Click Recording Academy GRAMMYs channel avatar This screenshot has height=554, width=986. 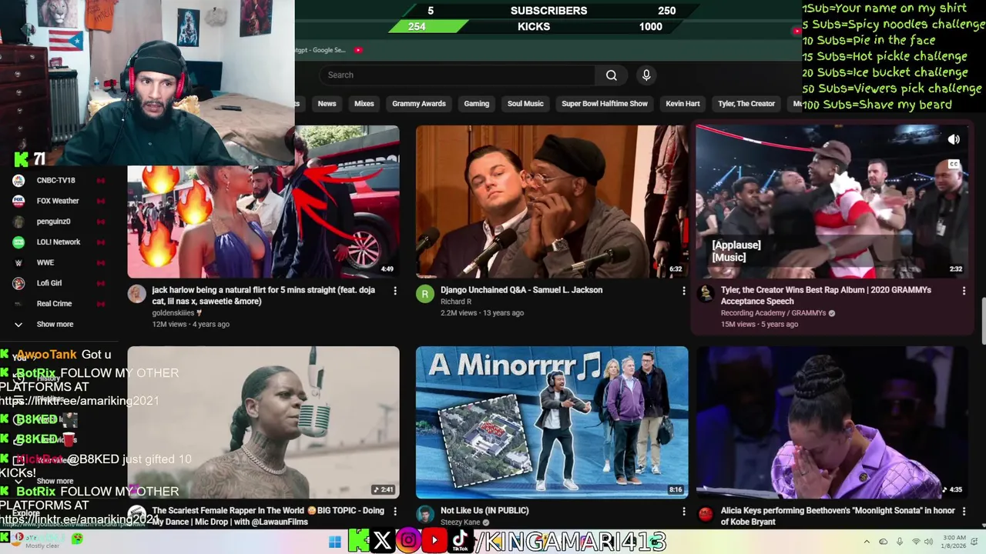pyautogui.click(x=706, y=294)
